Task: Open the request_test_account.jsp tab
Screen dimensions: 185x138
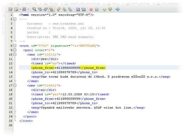Action: point(85,4)
